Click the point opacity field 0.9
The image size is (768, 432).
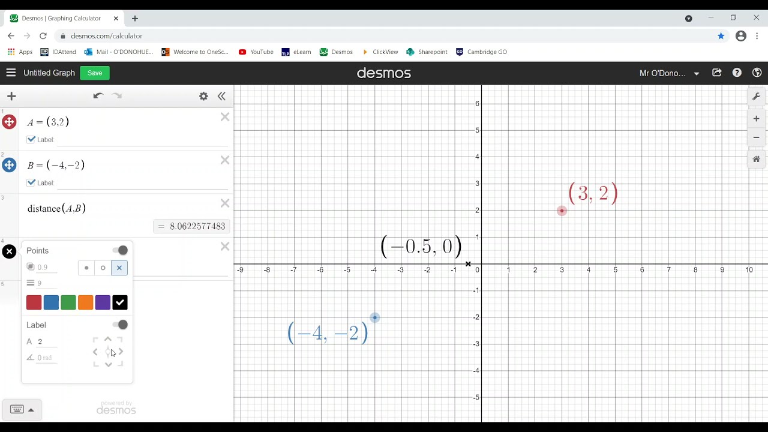[x=47, y=268]
